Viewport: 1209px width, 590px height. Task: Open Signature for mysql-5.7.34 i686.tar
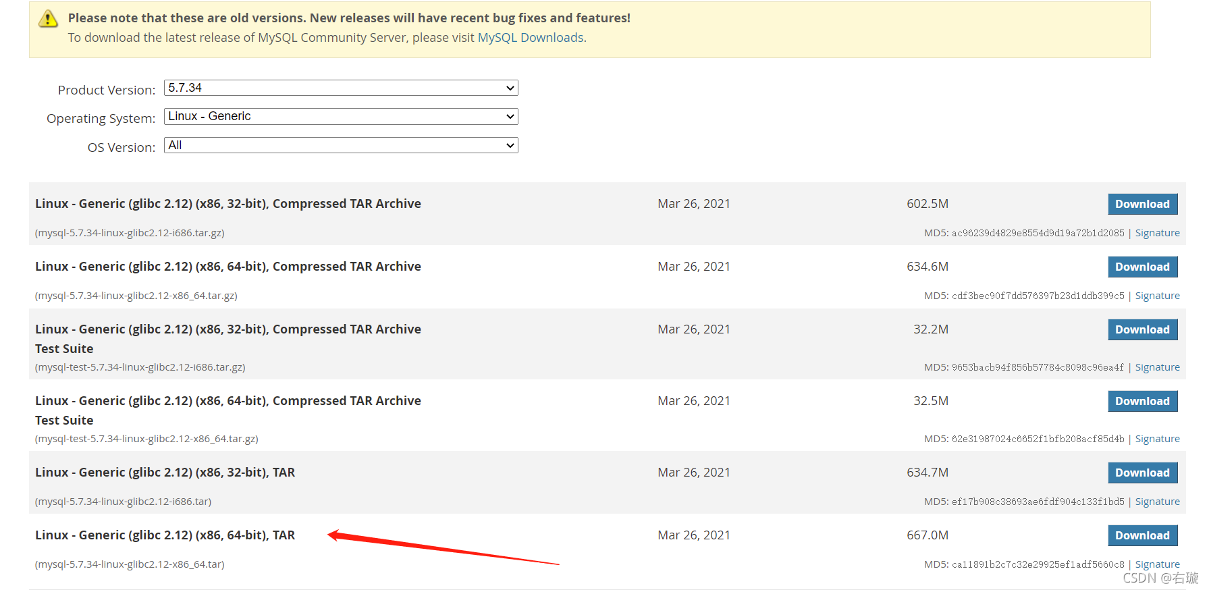click(x=1157, y=502)
